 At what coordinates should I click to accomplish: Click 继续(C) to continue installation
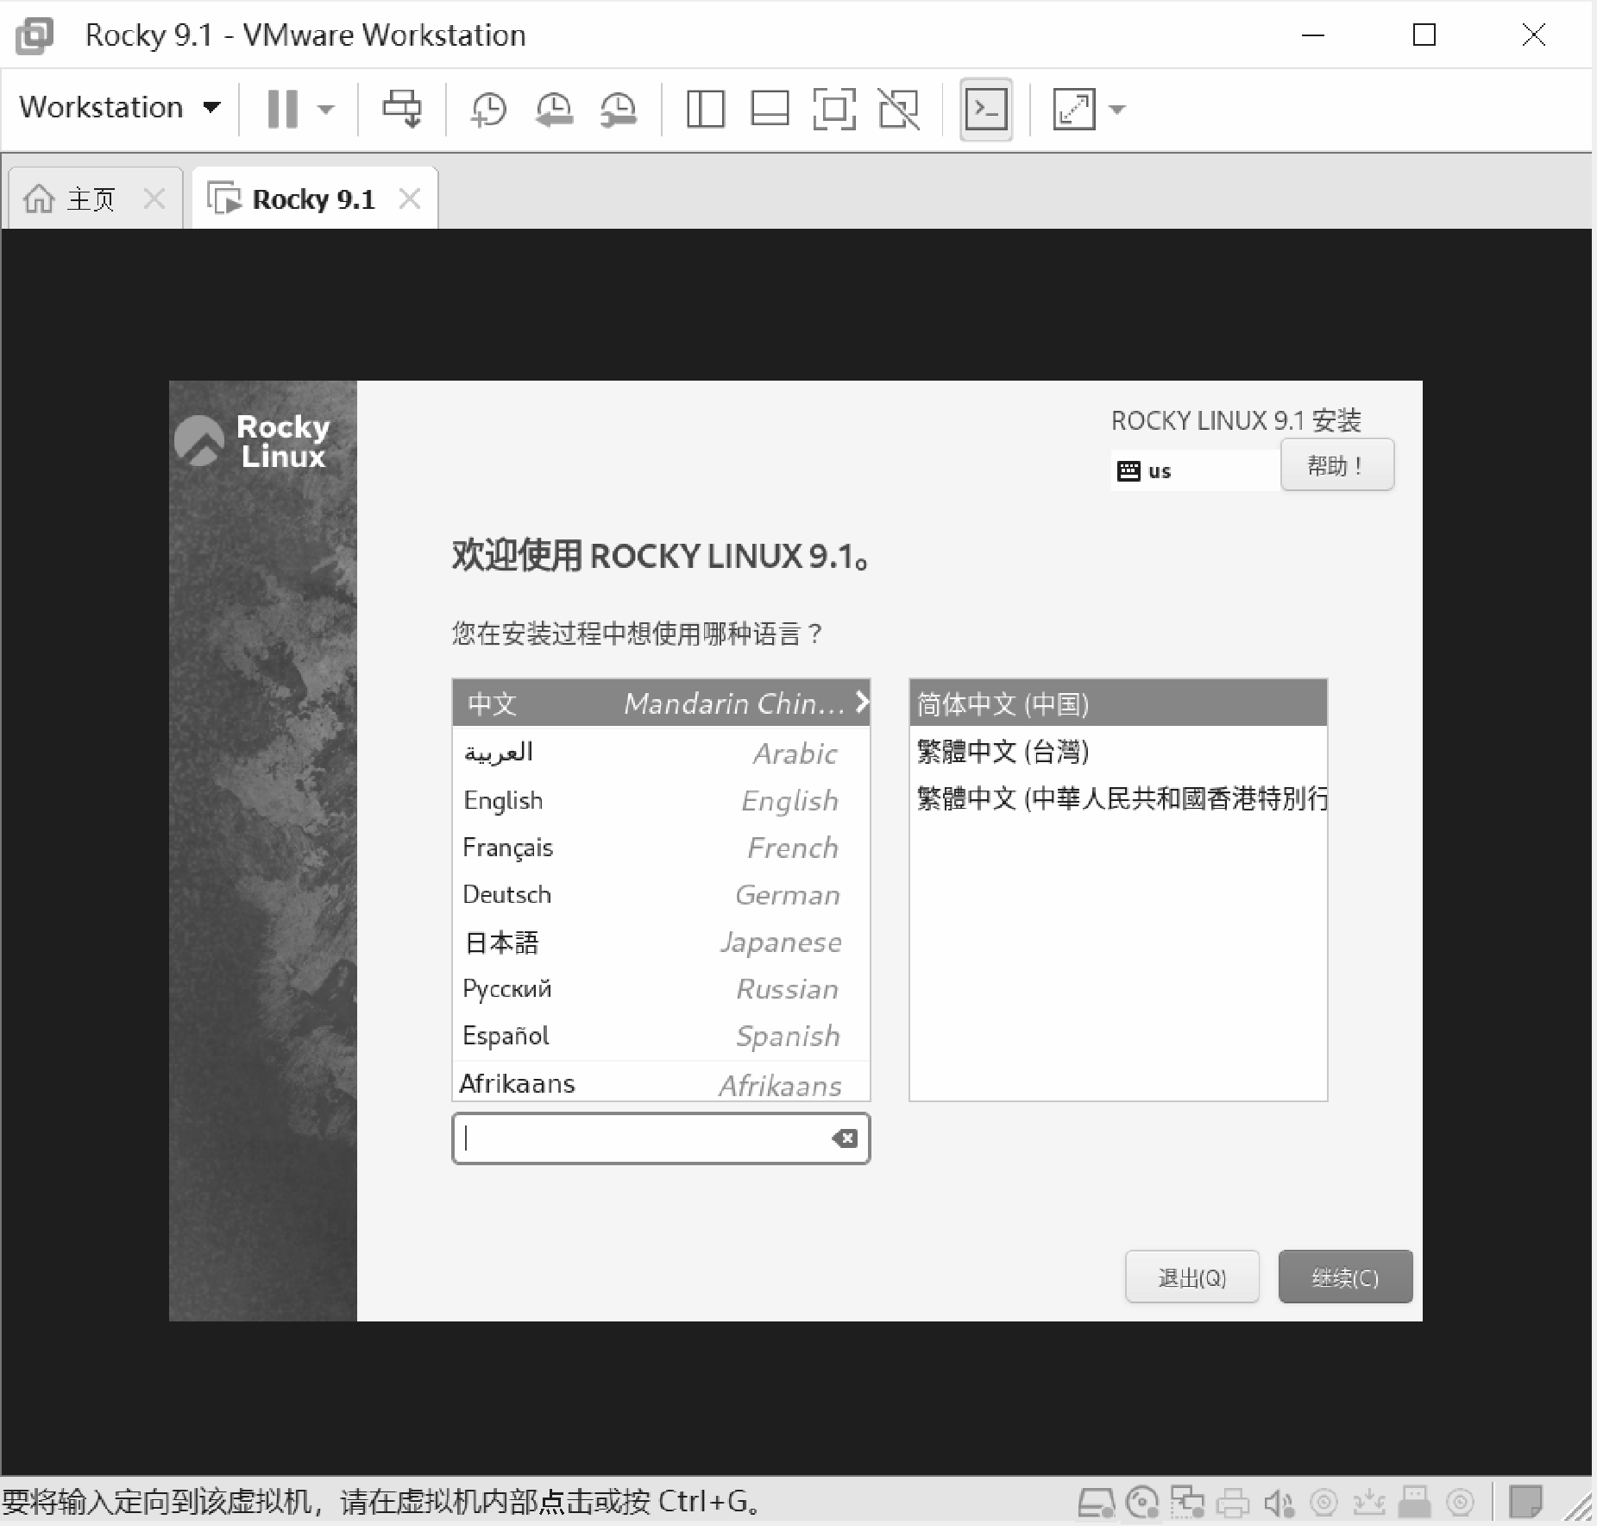[x=1346, y=1277]
